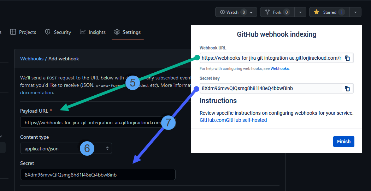The width and height of the screenshot is (371, 191).
Task: Go to the Insights tab
Action: (x=93, y=32)
